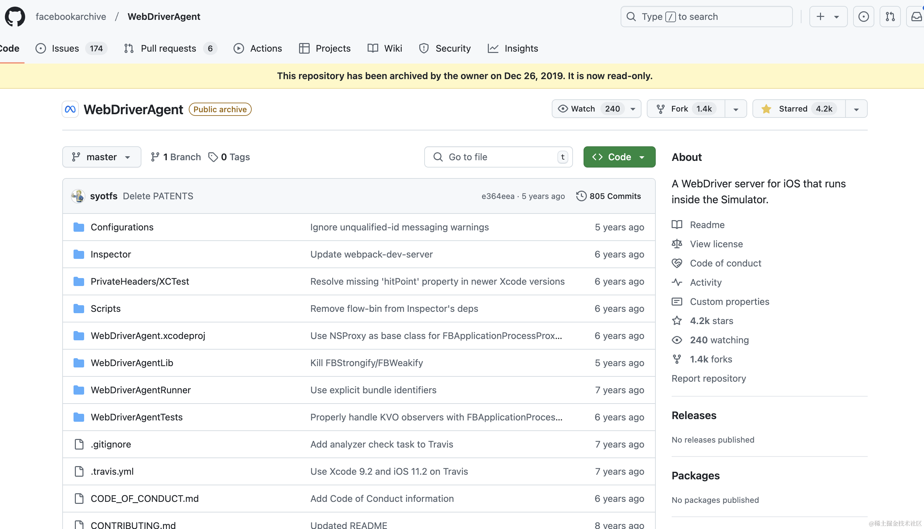Open the Report repository link
Viewport: 924px width, 529px height.
coord(708,378)
